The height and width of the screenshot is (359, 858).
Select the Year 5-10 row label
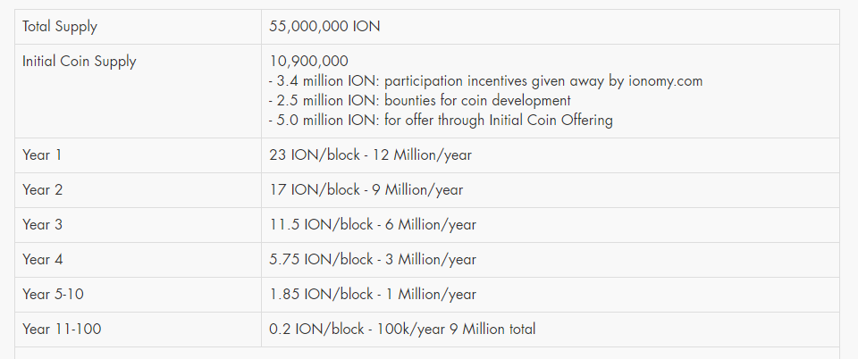53,295
